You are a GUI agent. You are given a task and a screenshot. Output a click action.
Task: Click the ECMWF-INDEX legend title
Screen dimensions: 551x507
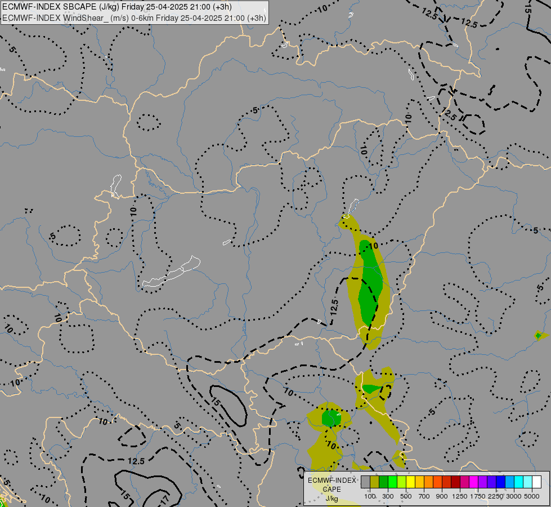coord(332,481)
